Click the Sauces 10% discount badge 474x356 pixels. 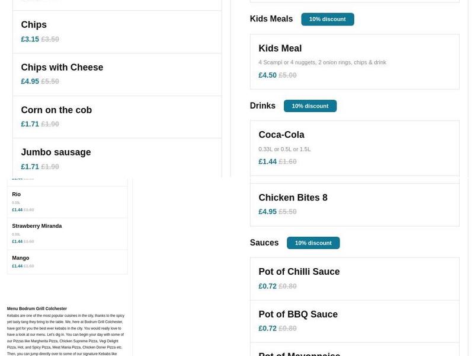point(313,243)
